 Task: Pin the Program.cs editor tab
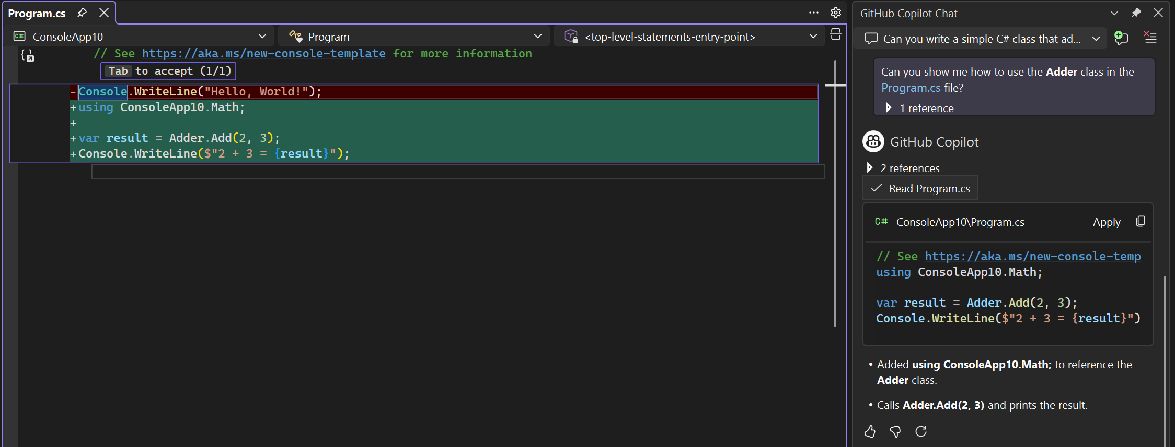82,13
